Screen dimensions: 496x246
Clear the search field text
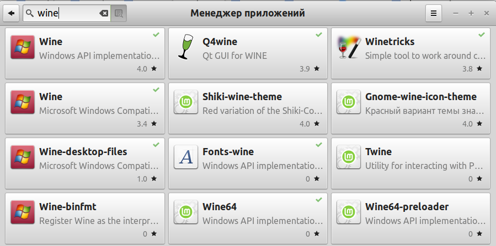[103, 13]
